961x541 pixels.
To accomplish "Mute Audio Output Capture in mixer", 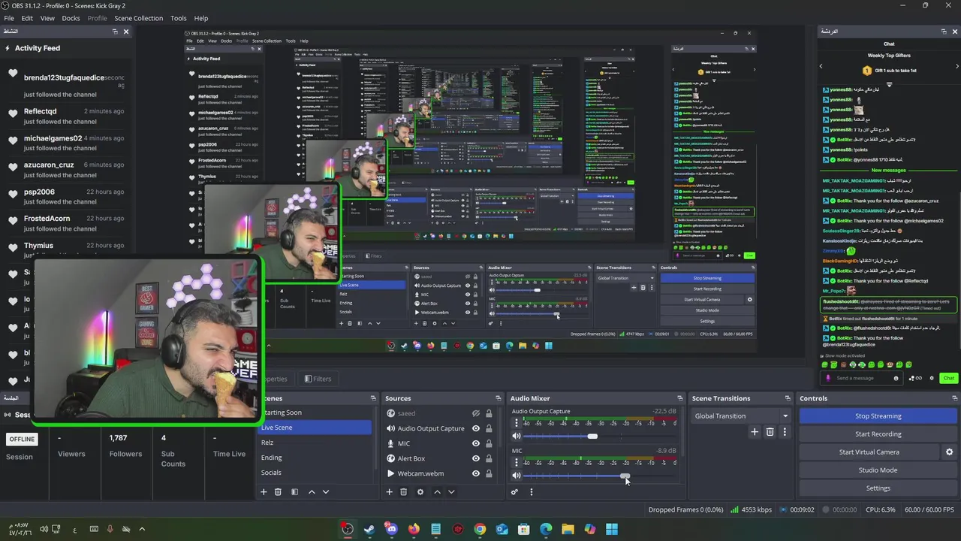I will click(x=517, y=436).
